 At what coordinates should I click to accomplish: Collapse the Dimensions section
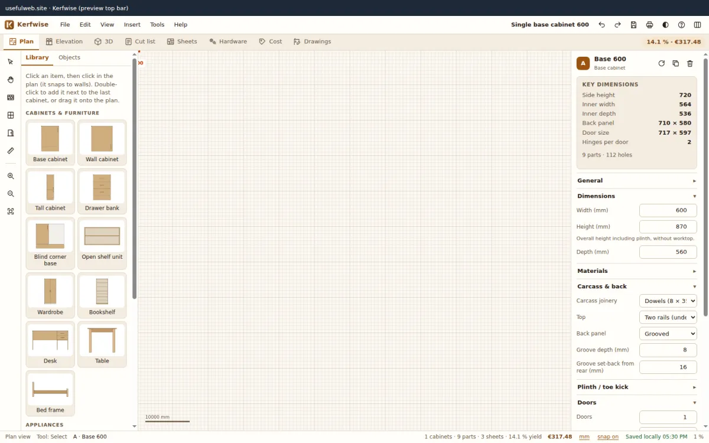click(637, 196)
